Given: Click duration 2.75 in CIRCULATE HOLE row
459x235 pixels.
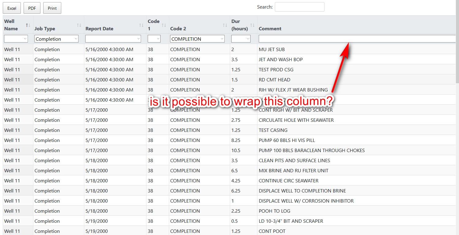Looking at the screenshot, I should [236, 120].
